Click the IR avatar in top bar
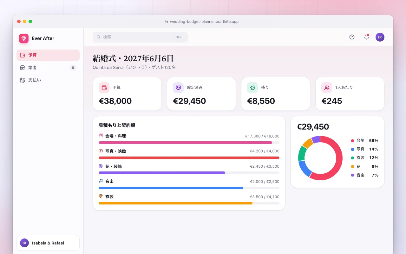This screenshot has width=406, height=254. coord(380,37)
